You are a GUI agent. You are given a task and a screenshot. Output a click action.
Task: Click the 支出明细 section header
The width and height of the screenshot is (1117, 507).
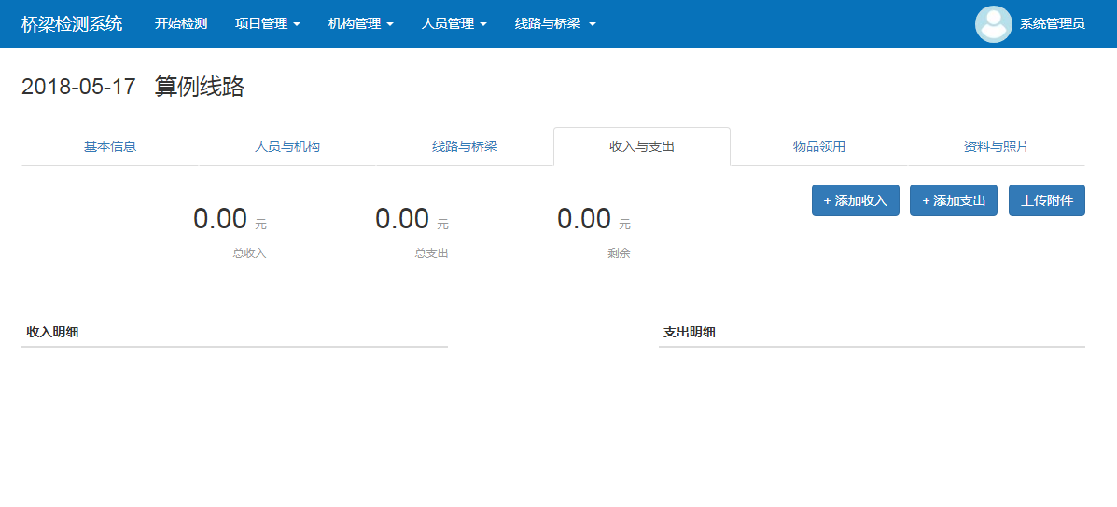[x=690, y=332]
